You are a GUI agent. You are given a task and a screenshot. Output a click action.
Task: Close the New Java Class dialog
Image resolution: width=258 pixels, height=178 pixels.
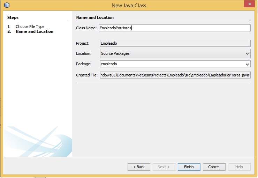pos(249,5)
